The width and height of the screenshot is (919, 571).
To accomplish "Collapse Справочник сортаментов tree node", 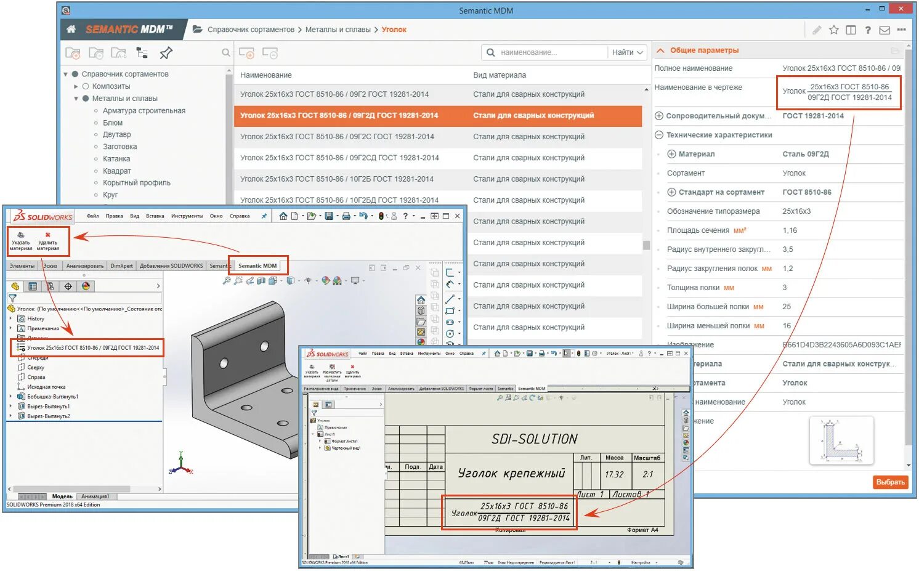I will point(66,74).
